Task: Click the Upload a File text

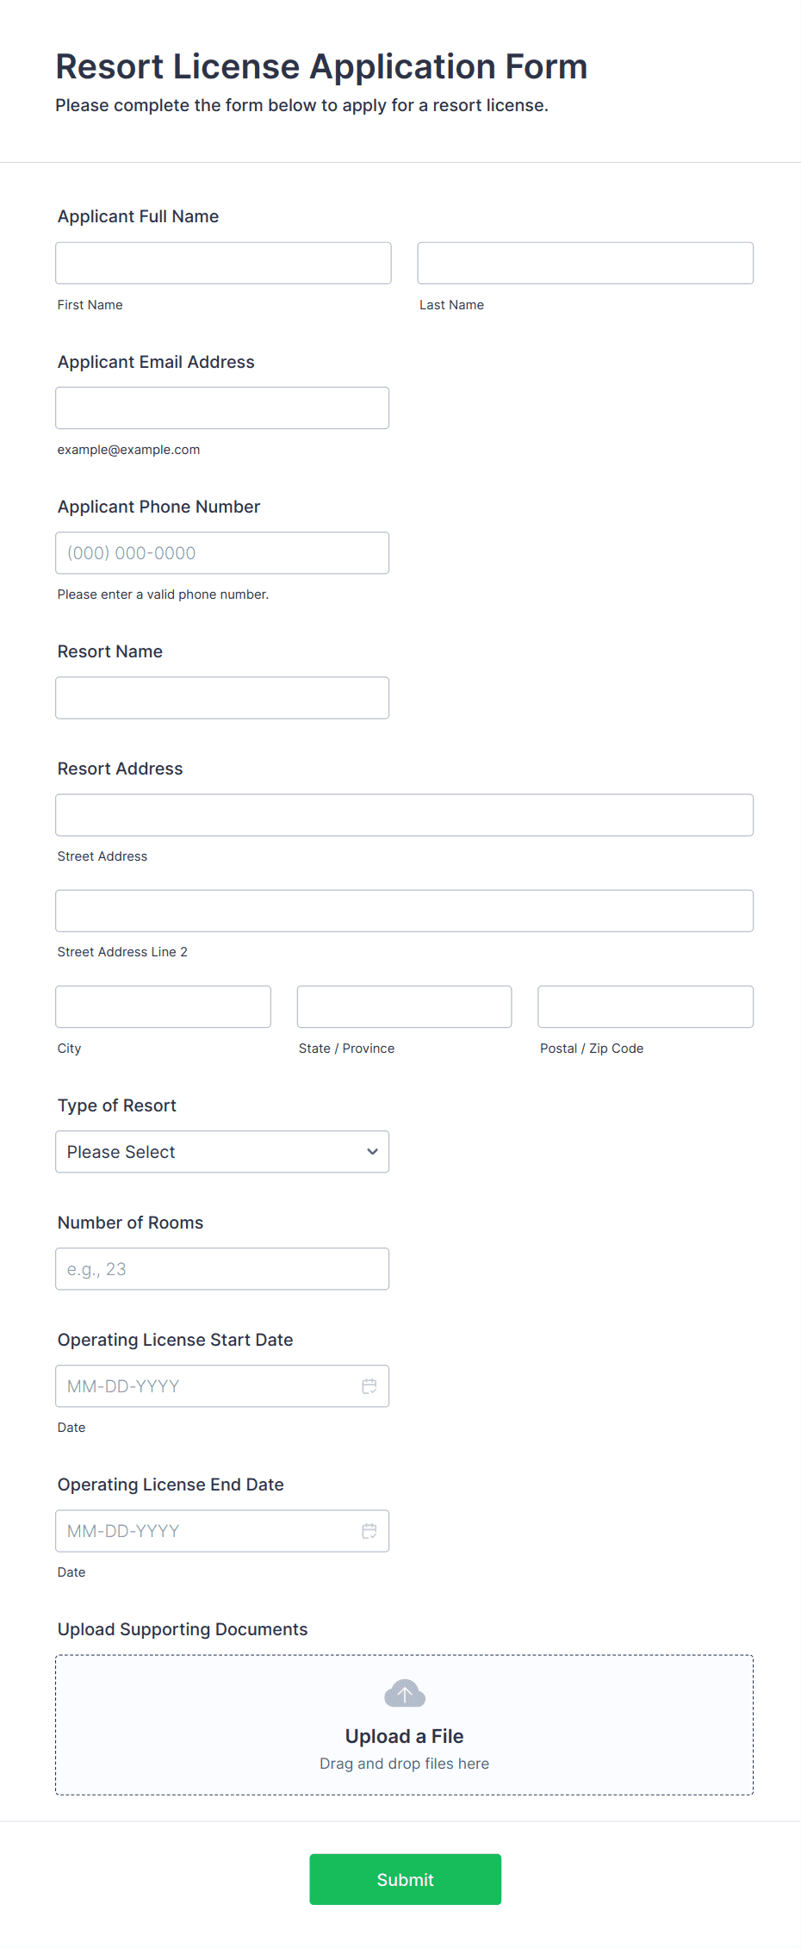Action: (x=405, y=1736)
